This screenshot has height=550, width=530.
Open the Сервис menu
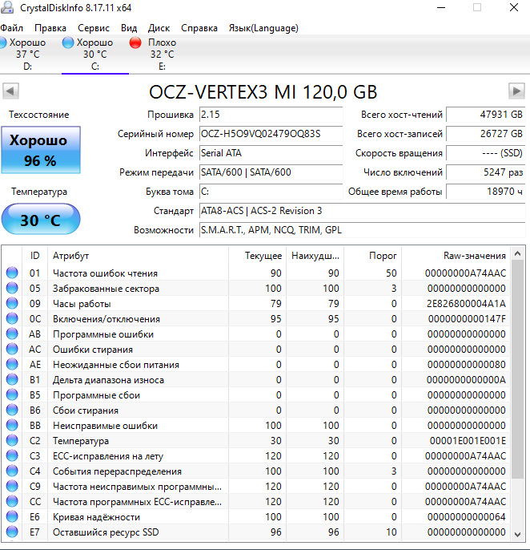tap(94, 28)
